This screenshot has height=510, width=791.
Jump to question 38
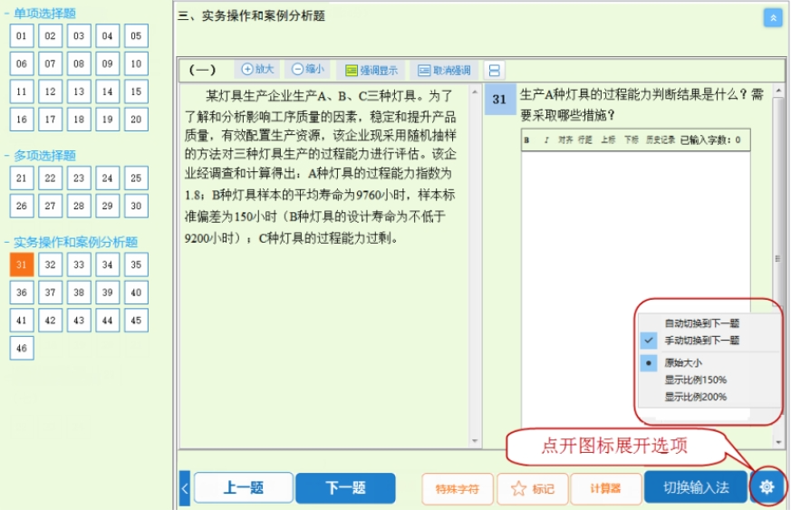79,293
